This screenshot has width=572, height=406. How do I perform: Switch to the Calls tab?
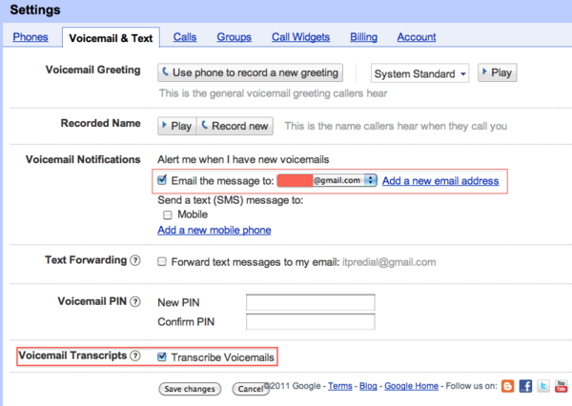pos(185,37)
